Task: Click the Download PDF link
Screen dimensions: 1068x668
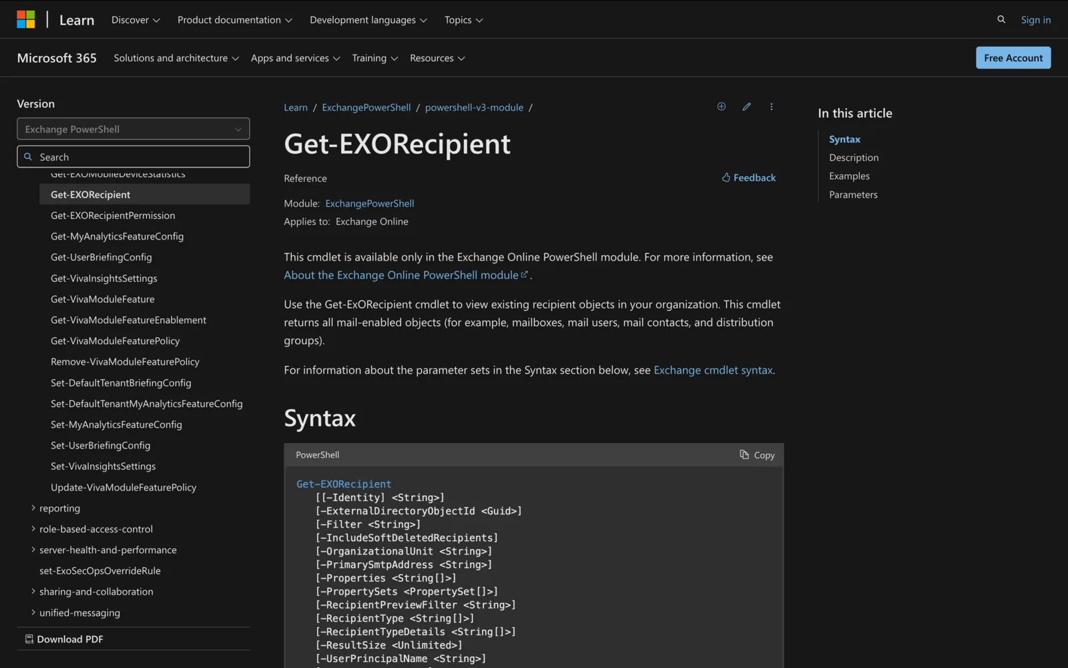Action: click(64, 639)
